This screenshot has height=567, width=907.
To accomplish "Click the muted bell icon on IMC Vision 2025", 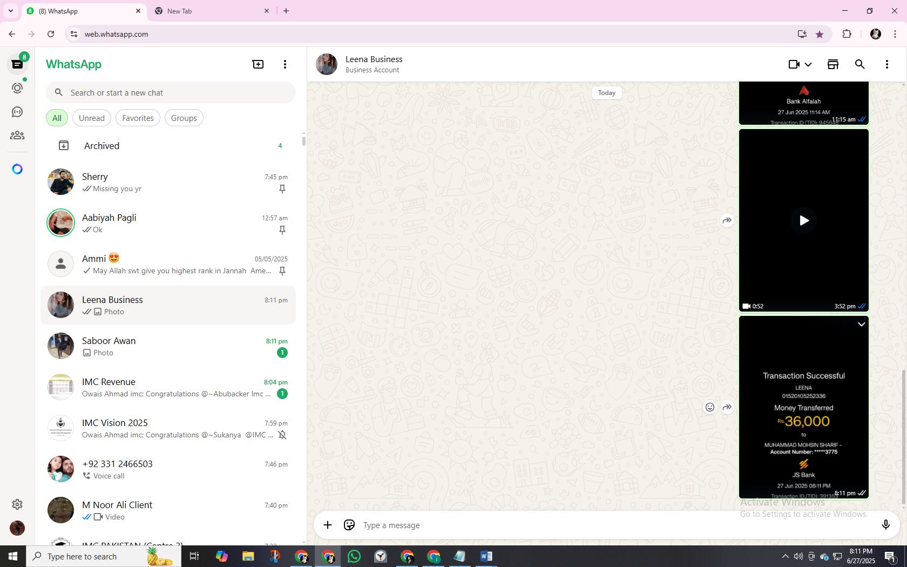I will 282,435.
